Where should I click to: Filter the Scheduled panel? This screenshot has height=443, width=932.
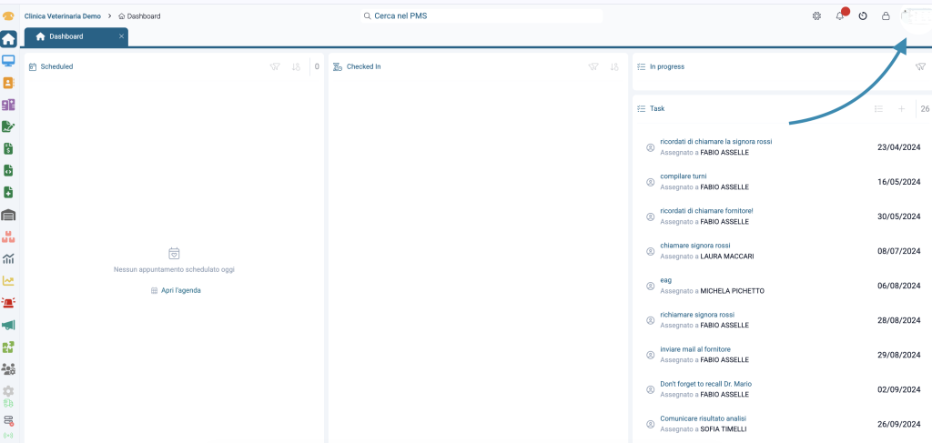[275, 66]
